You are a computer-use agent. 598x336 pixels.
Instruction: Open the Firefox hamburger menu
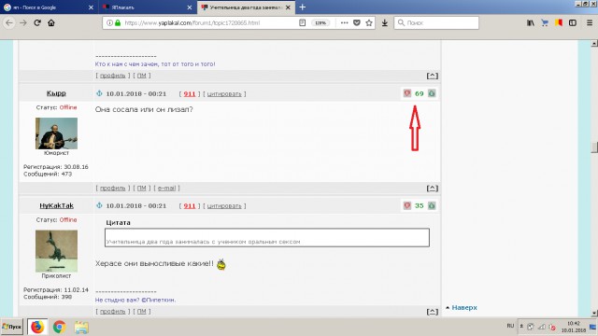590,22
